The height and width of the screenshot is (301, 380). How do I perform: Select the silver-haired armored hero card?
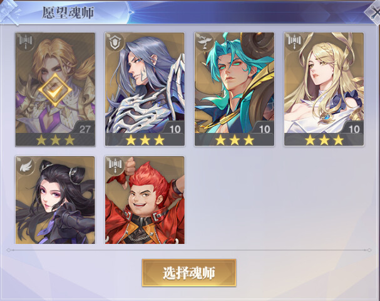145,89
